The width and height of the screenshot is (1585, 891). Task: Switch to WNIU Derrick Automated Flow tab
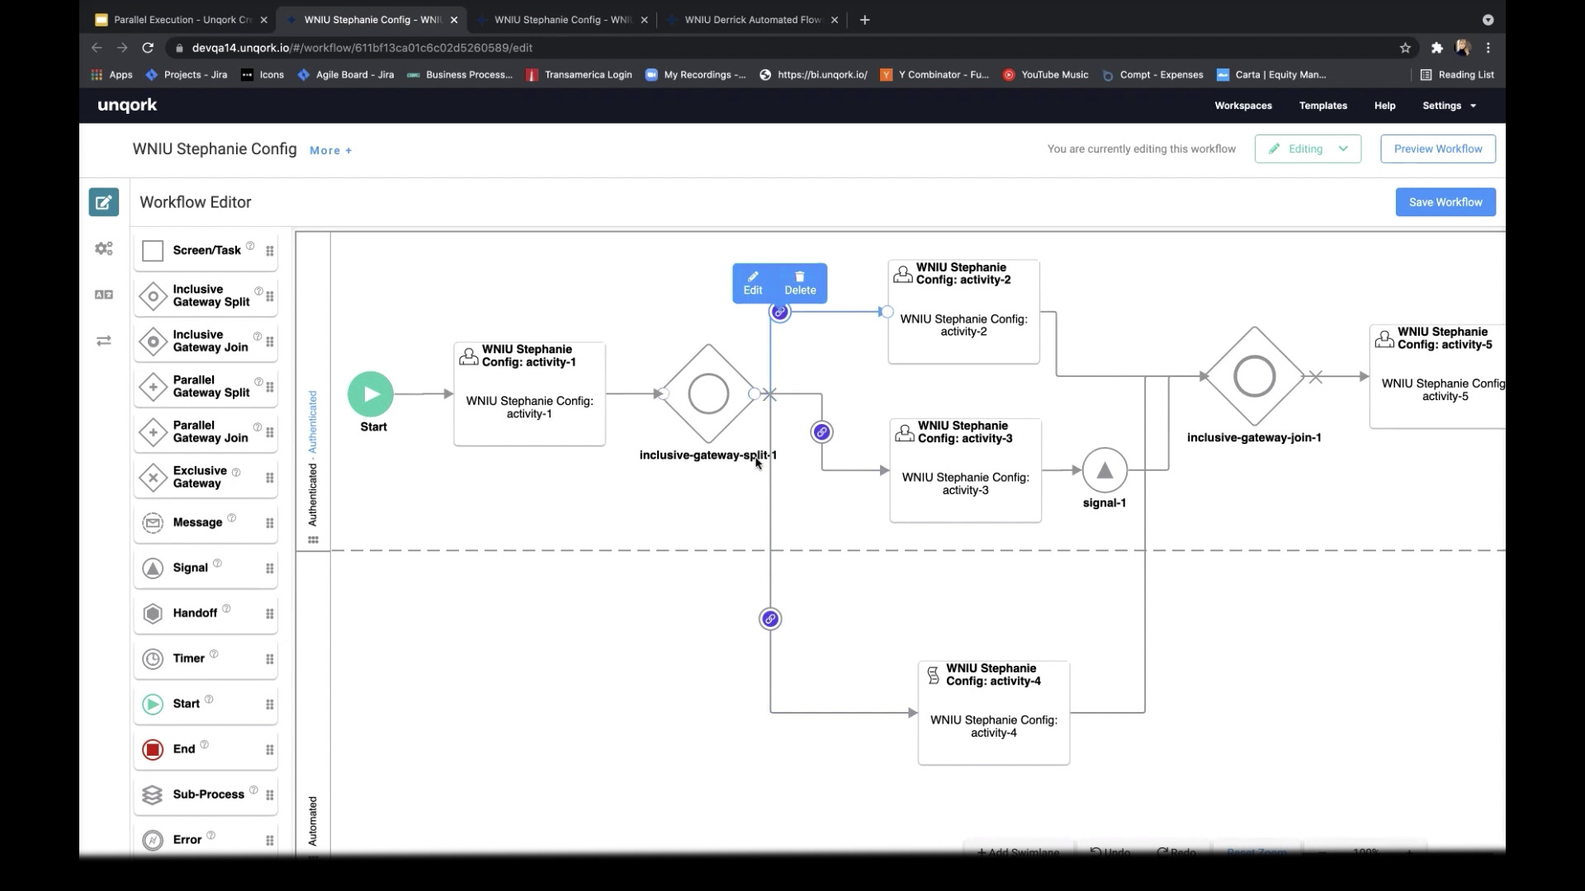752,20
